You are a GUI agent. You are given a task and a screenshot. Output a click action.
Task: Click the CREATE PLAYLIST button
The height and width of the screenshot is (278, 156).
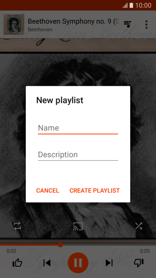[95, 191]
